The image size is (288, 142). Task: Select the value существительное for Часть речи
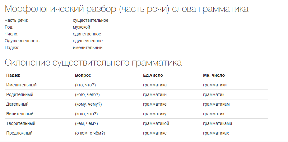(91, 21)
